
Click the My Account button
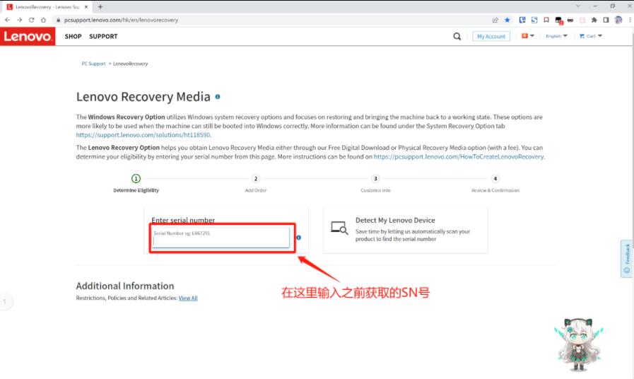(491, 36)
